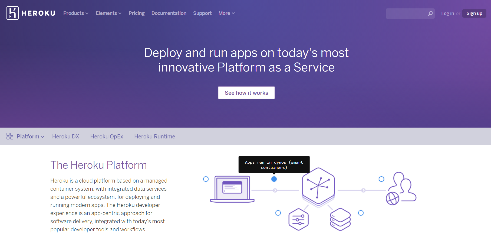Click the Sign up button
The width and height of the screenshot is (491, 240).
[474, 13]
